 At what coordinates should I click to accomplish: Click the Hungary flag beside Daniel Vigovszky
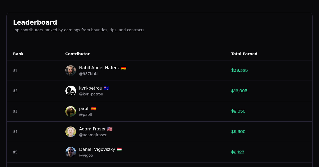pos(119,149)
